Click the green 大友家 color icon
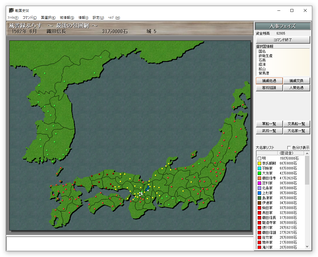318x257 pixels. [259, 173]
